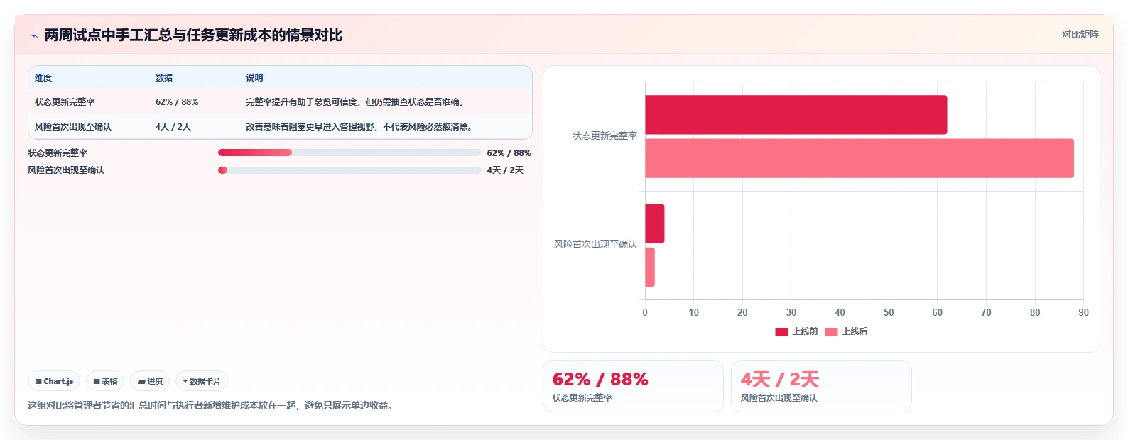Image resolution: width=1128 pixels, height=440 pixels.
Task: Click the 风险首次出现至确认 progress bar
Action: click(349, 170)
